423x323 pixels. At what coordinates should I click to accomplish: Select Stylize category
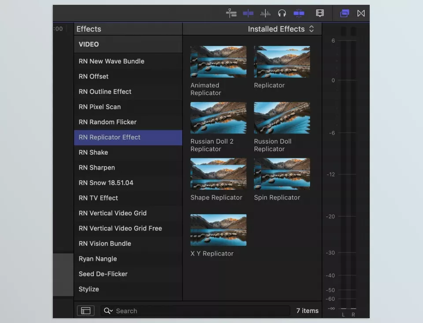(x=128, y=289)
